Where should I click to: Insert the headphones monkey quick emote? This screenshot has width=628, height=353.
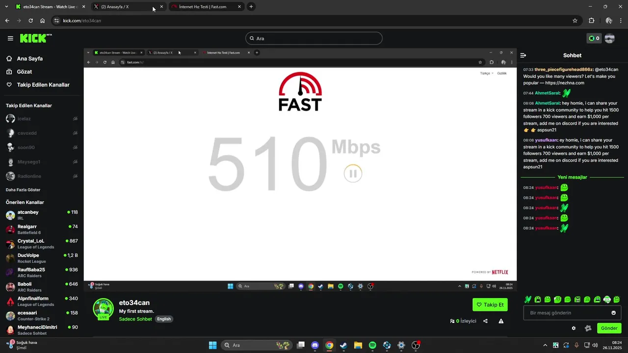pos(607,300)
